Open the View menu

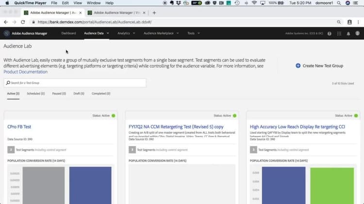[78, 3]
